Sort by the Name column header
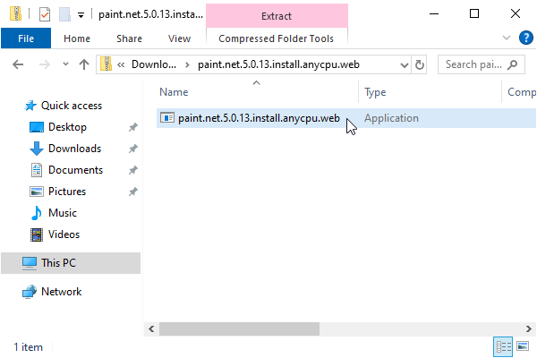Screen dimensions: 537x358 click(x=174, y=92)
